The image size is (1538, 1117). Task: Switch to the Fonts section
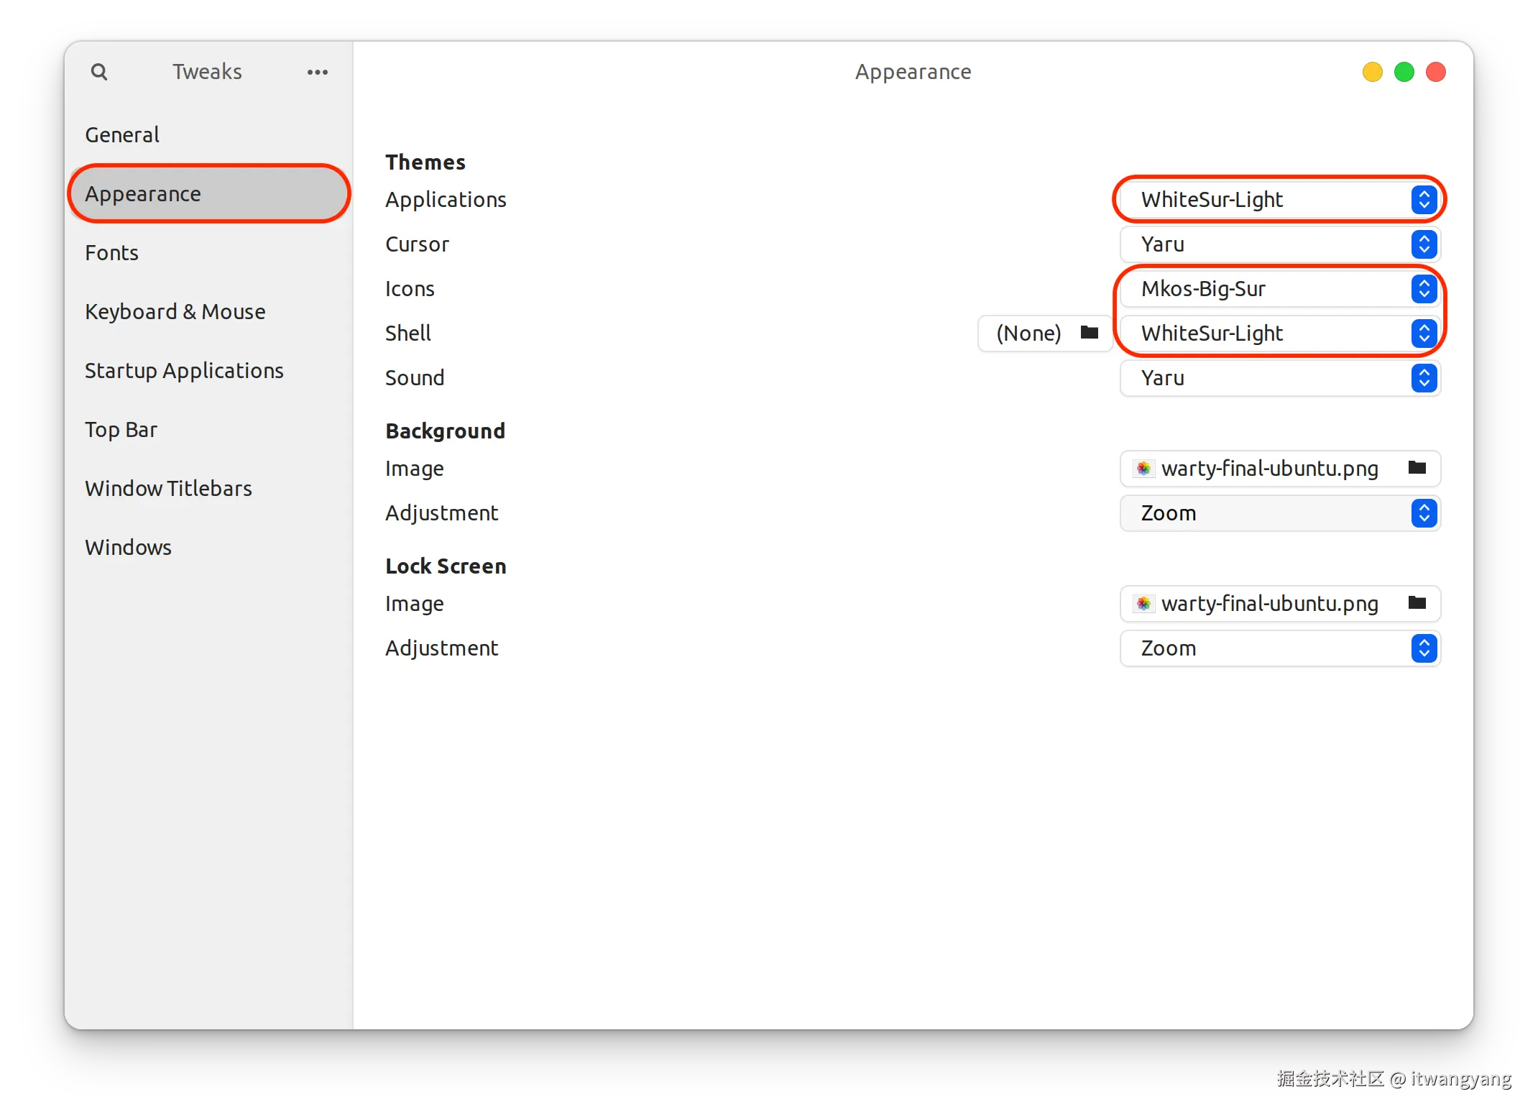pyautogui.click(x=111, y=253)
